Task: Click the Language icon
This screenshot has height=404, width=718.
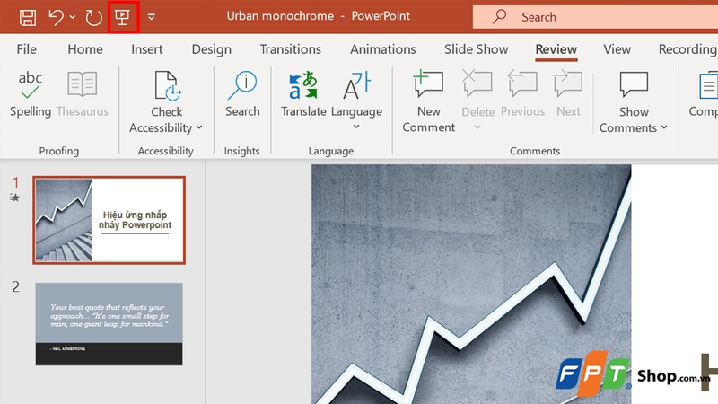Action: pos(356,85)
